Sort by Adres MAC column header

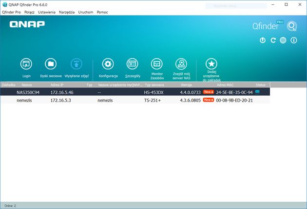click(x=225, y=85)
